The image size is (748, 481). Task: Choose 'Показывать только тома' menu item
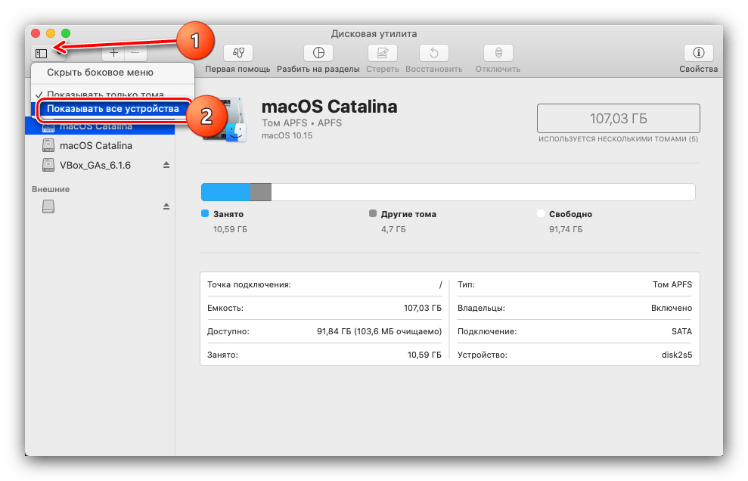point(113,94)
